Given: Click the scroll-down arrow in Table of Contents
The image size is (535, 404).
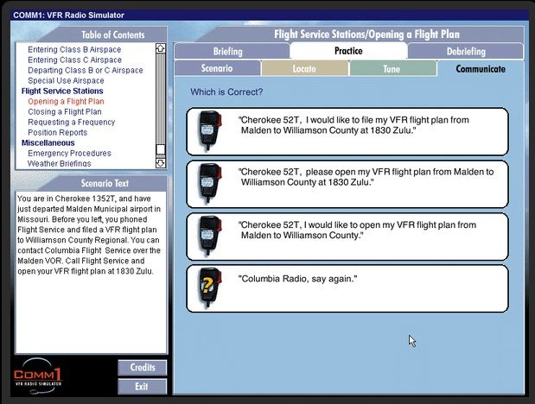Looking at the screenshot, I should (x=161, y=163).
